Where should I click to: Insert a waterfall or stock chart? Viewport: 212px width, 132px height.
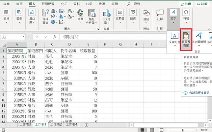click(x=70, y=11)
